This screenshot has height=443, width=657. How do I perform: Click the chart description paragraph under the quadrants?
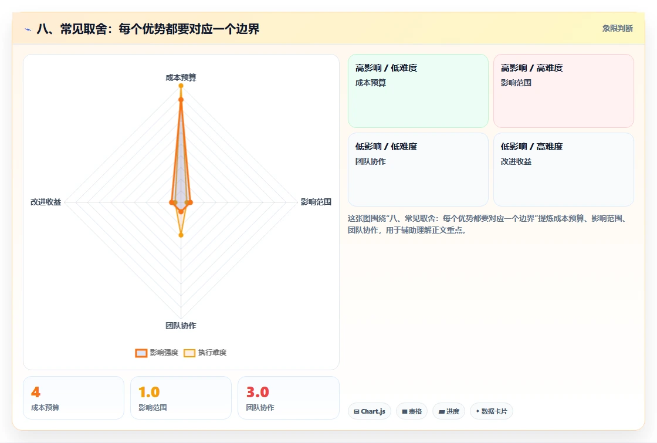(487, 224)
